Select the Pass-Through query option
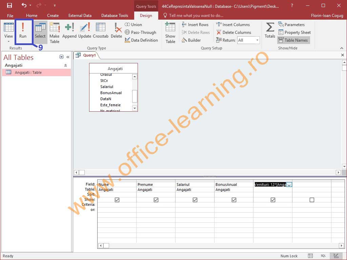 tap(140, 32)
